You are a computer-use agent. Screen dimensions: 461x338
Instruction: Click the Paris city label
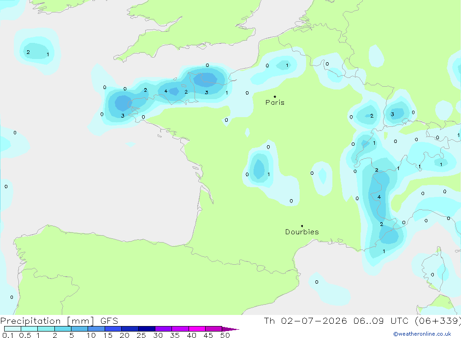point(275,102)
